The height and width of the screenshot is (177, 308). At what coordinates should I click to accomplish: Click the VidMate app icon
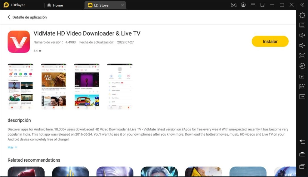coord(19,42)
